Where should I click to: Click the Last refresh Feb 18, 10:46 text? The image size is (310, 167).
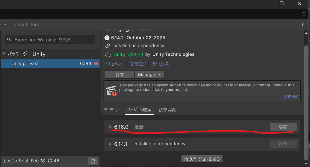32,161
